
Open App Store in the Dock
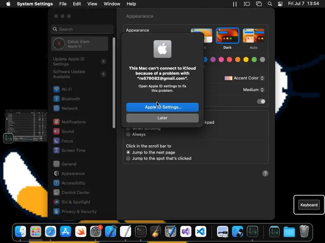(x=65, y=231)
